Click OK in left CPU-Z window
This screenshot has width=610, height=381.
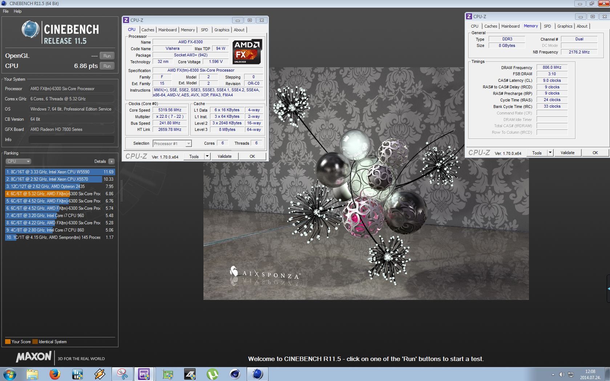click(x=253, y=156)
